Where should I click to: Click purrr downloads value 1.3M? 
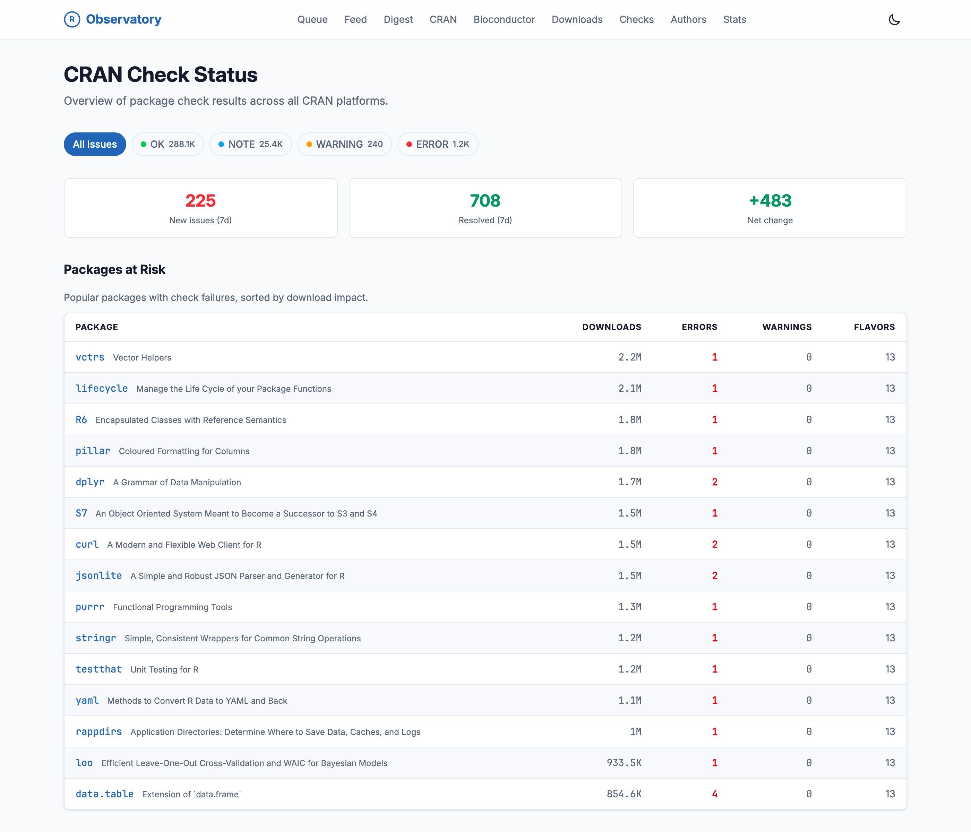pyautogui.click(x=629, y=607)
